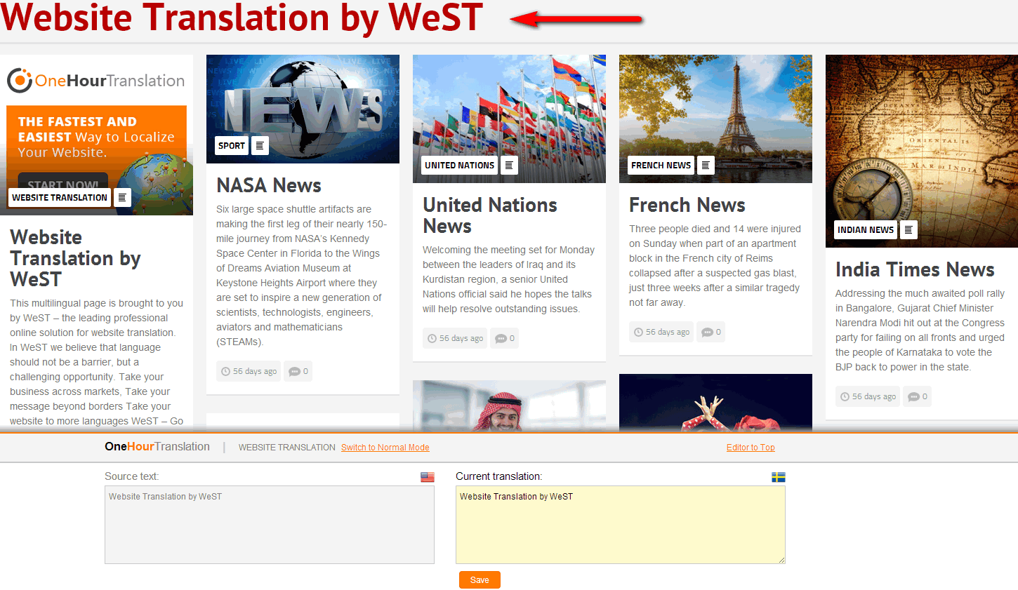Open the French News article title
The image size is (1018, 590).
point(687,205)
